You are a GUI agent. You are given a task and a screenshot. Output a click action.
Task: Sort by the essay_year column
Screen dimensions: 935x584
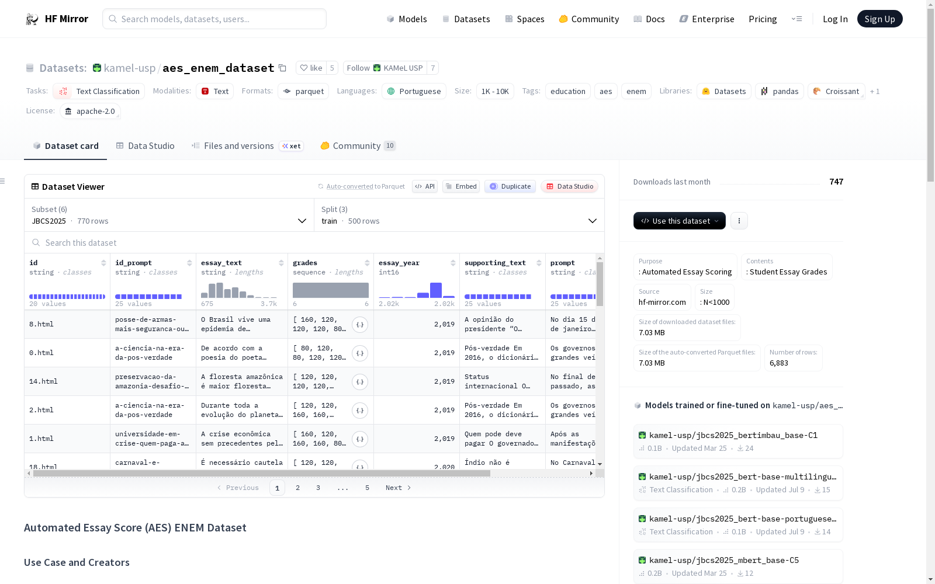tap(453, 263)
